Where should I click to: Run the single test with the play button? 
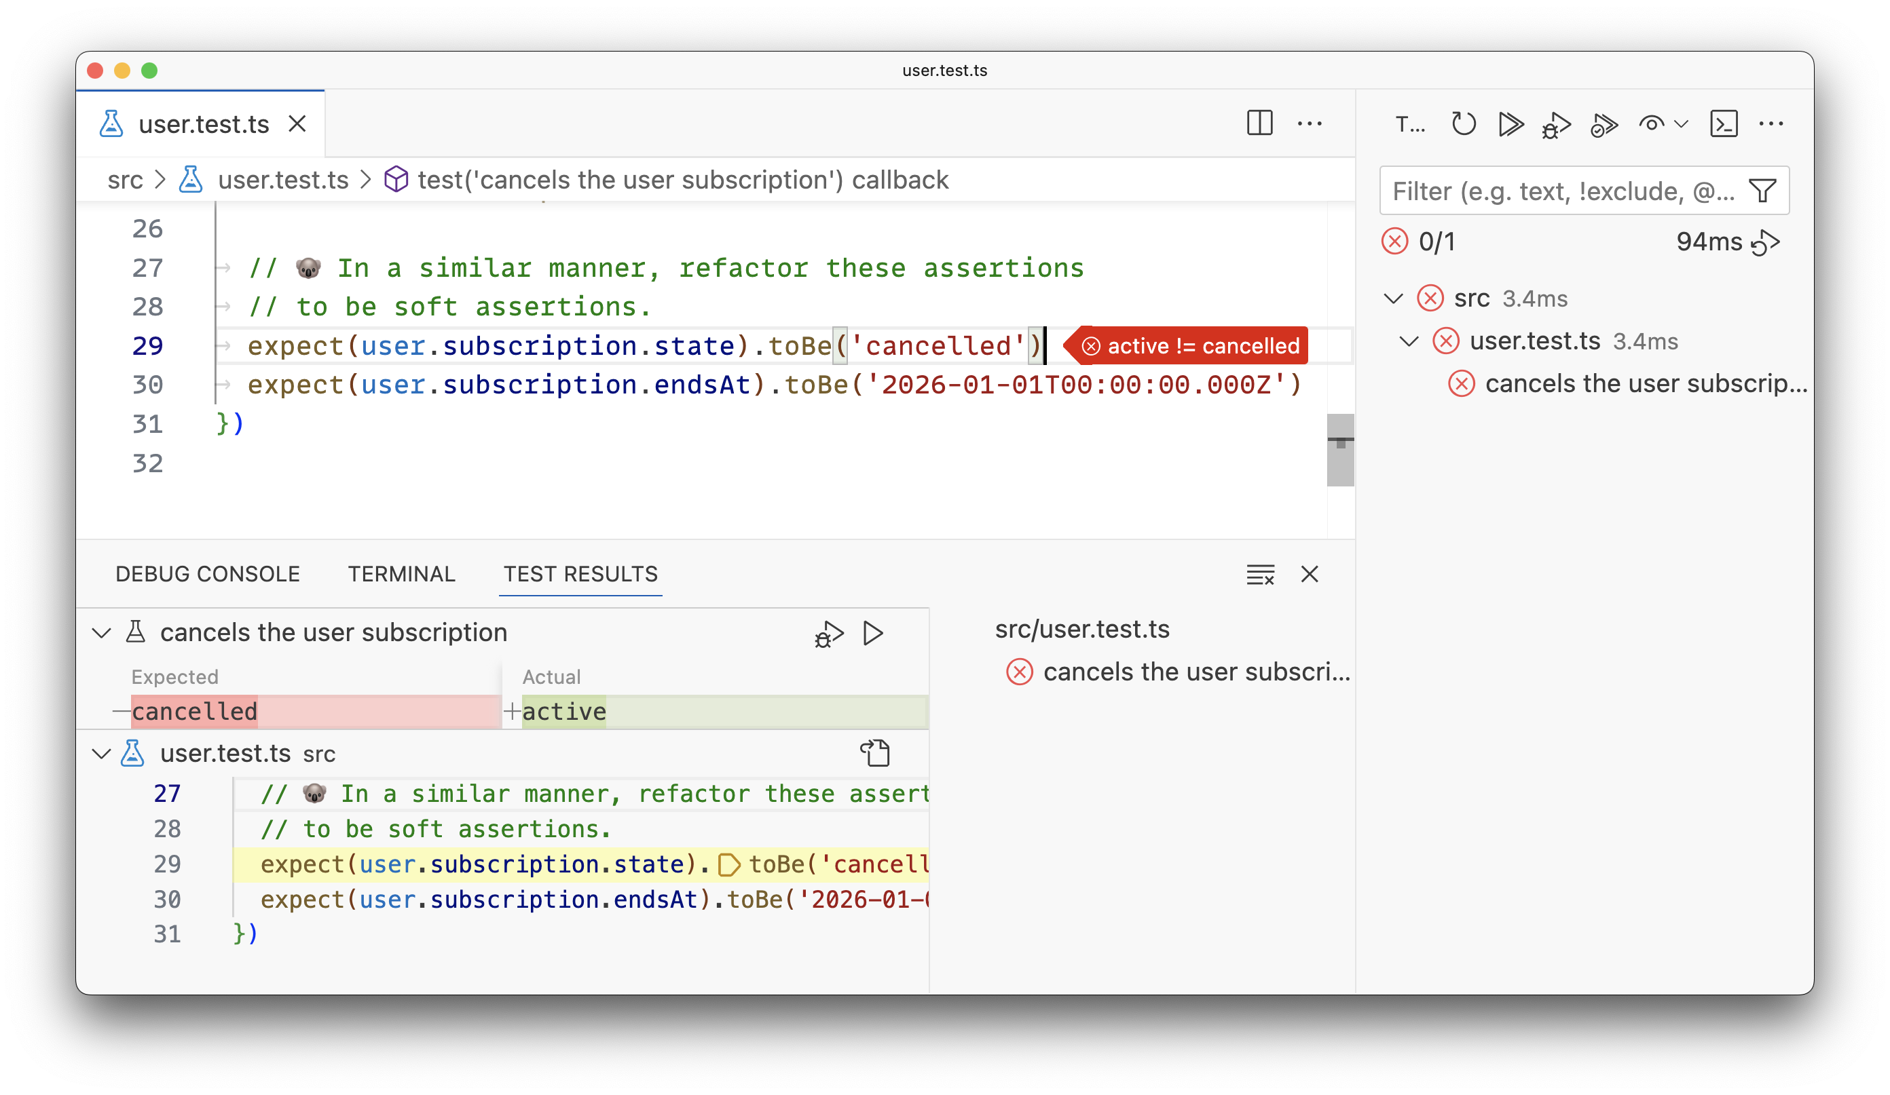tap(872, 633)
